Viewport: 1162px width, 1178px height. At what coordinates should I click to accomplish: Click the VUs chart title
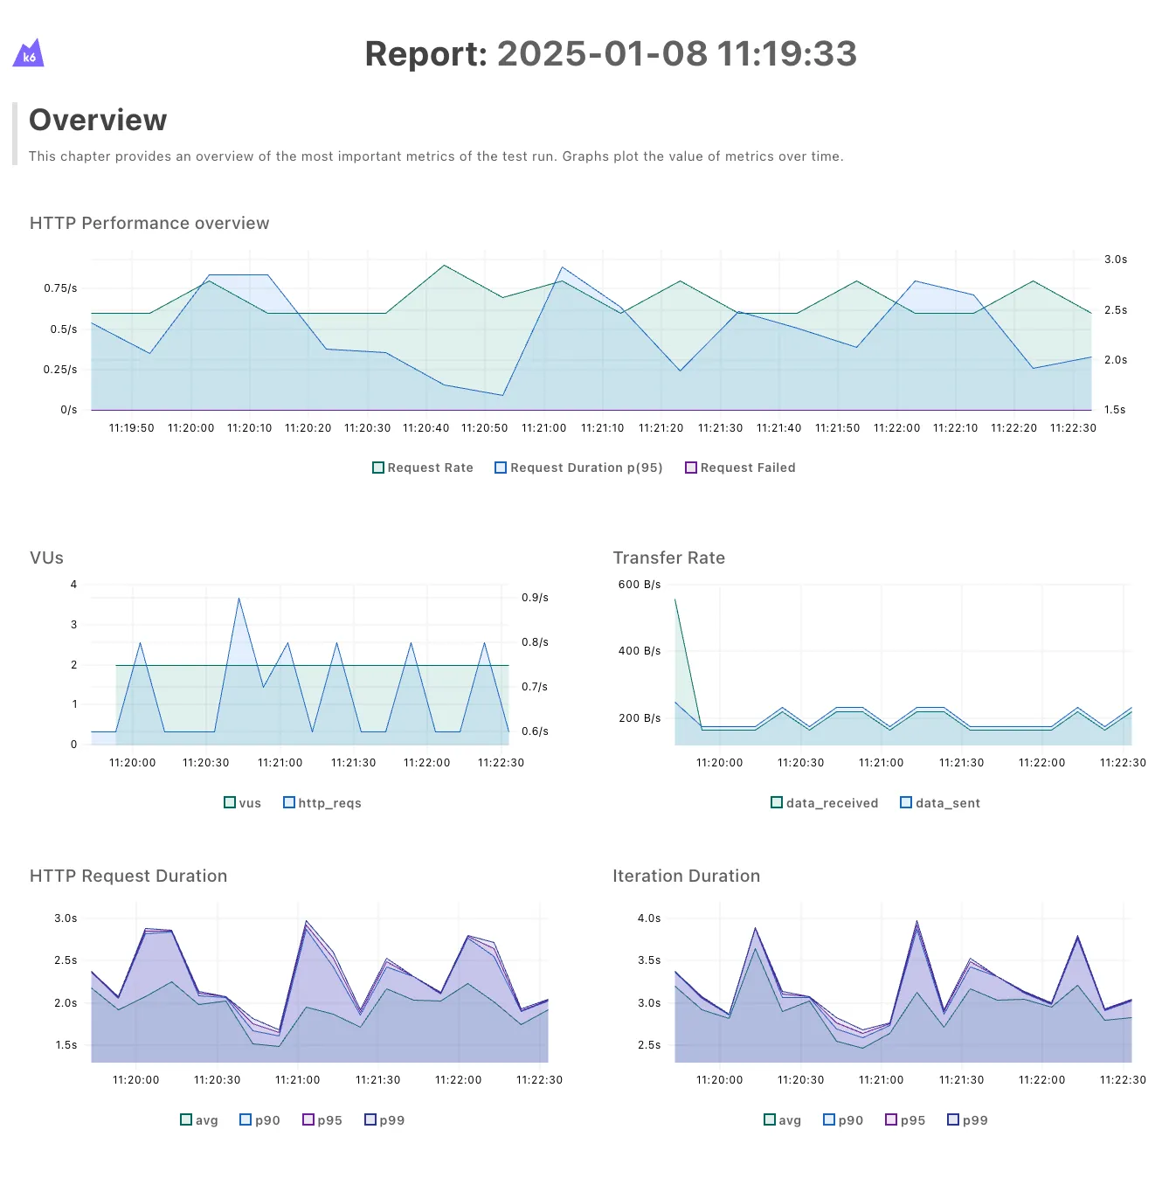click(46, 558)
